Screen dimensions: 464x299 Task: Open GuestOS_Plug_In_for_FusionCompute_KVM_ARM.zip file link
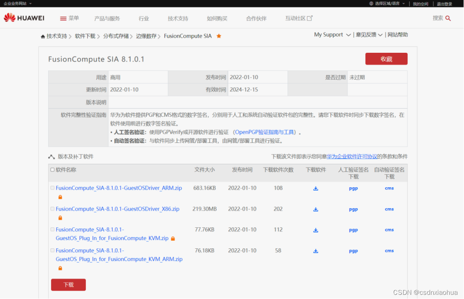click(x=119, y=255)
